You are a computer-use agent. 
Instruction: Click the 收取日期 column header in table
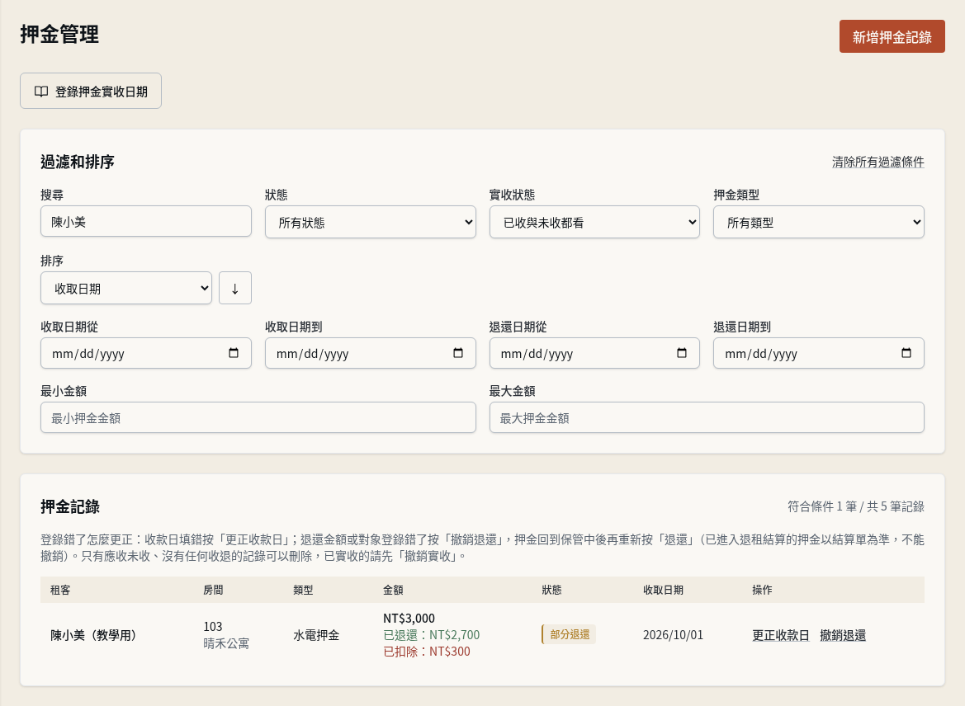point(663,590)
